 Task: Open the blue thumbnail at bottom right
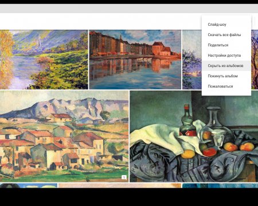(x=220, y=185)
